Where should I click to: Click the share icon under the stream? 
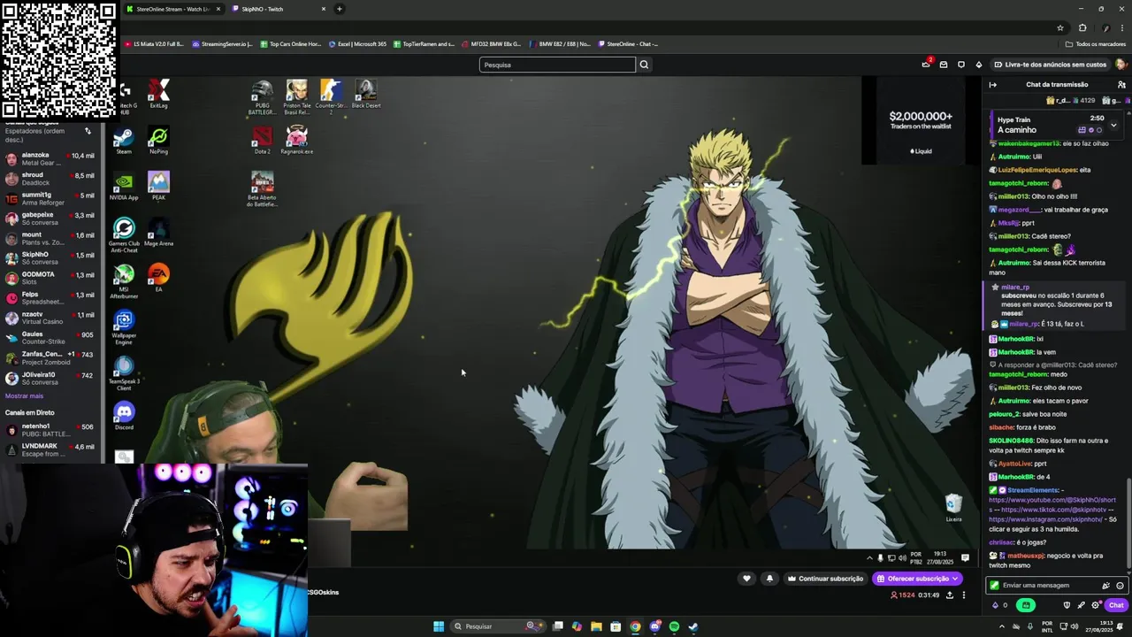click(x=950, y=595)
